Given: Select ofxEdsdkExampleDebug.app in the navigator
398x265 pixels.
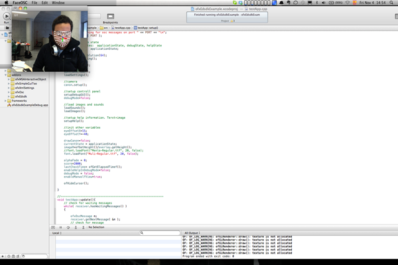Looking at the screenshot, I should coord(28,105).
